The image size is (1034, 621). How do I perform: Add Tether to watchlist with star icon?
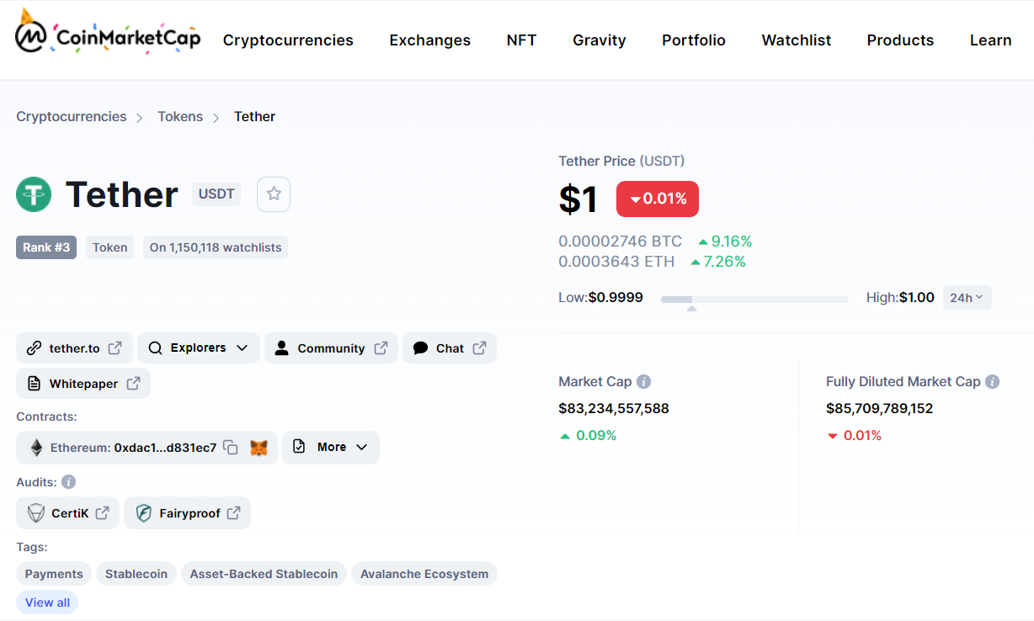pyautogui.click(x=274, y=194)
